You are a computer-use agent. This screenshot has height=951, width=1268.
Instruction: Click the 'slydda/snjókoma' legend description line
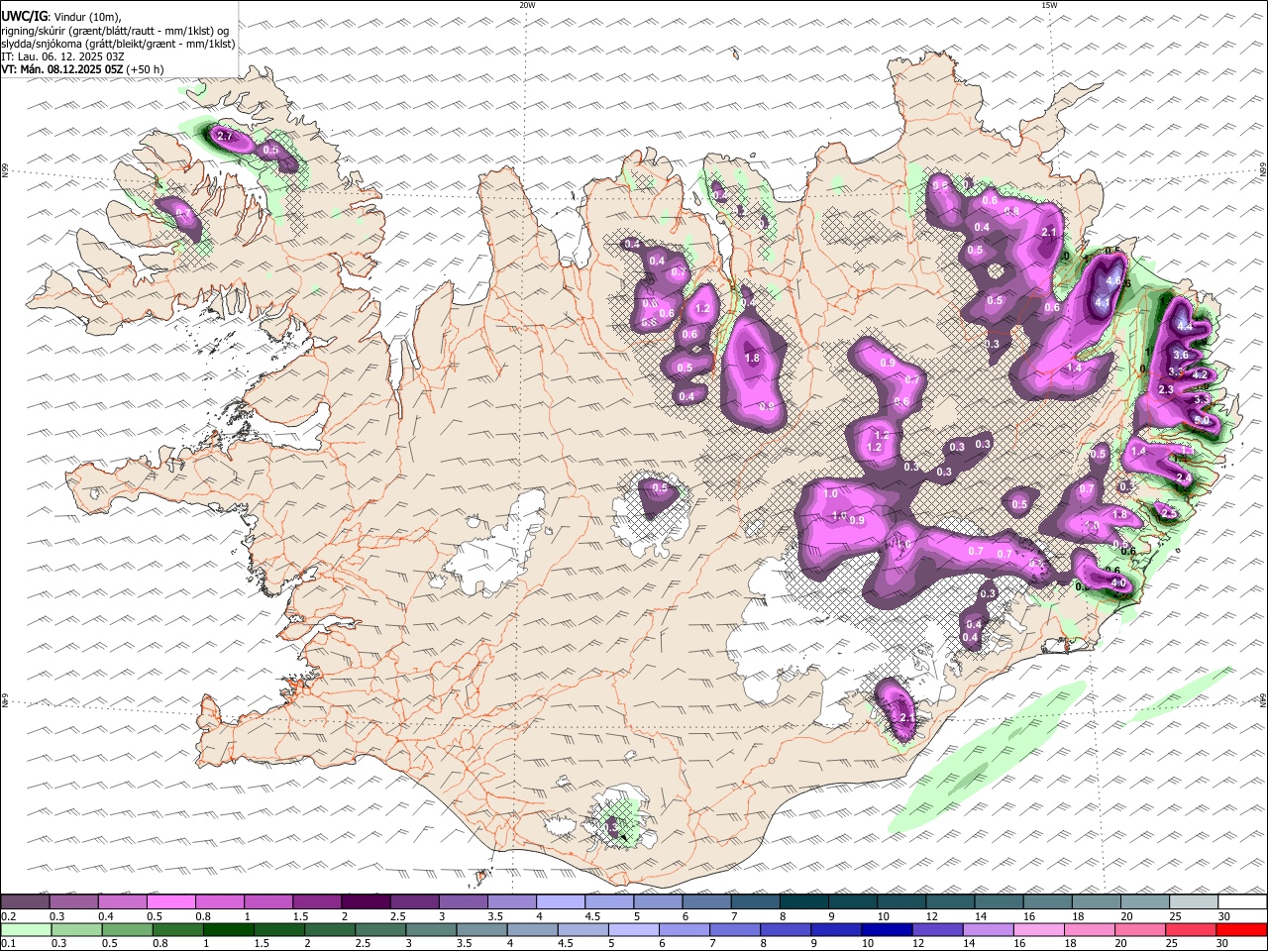(119, 44)
